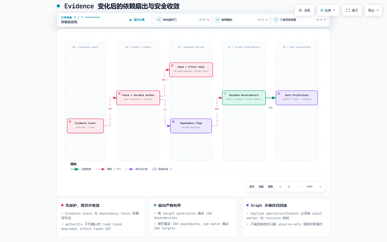
Task: Click shield icon on Read / Effect Gate
Action: pyautogui.click(x=172, y=66)
